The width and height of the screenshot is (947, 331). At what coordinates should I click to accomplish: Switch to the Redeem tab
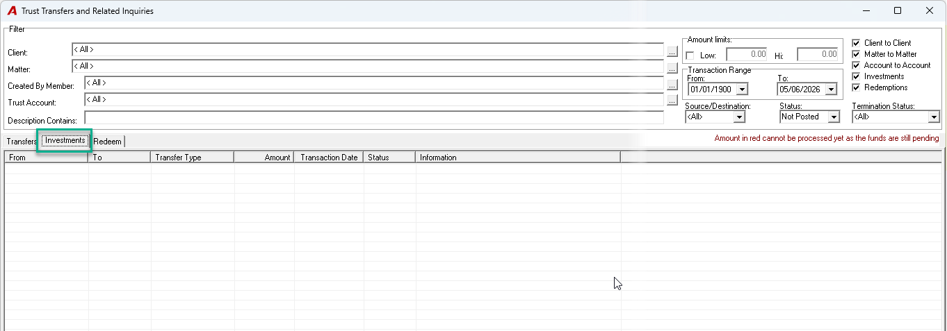pyautogui.click(x=108, y=142)
